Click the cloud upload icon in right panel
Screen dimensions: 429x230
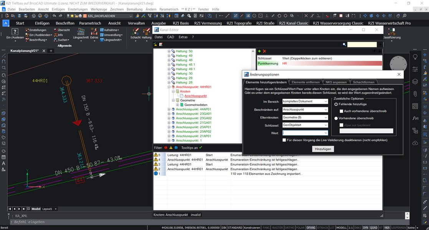(x=415, y=143)
